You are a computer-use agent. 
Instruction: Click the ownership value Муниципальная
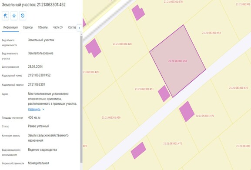(x=38, y=163)
